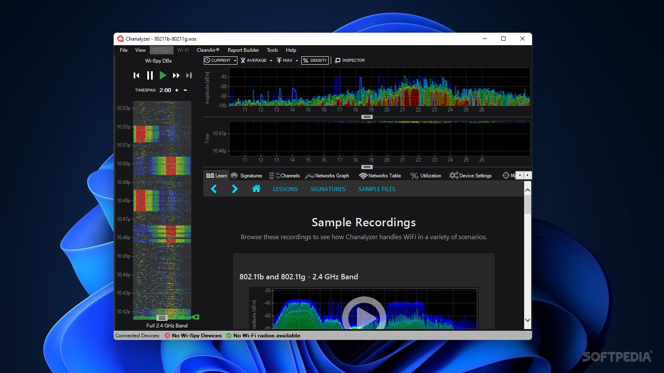The image size is (664, 373).
Task: Click the Learn panel scrollbar thumb
Action: pos(527,205)
